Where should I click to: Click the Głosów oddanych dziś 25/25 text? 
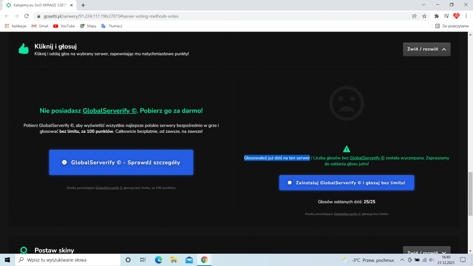[347, 202]
